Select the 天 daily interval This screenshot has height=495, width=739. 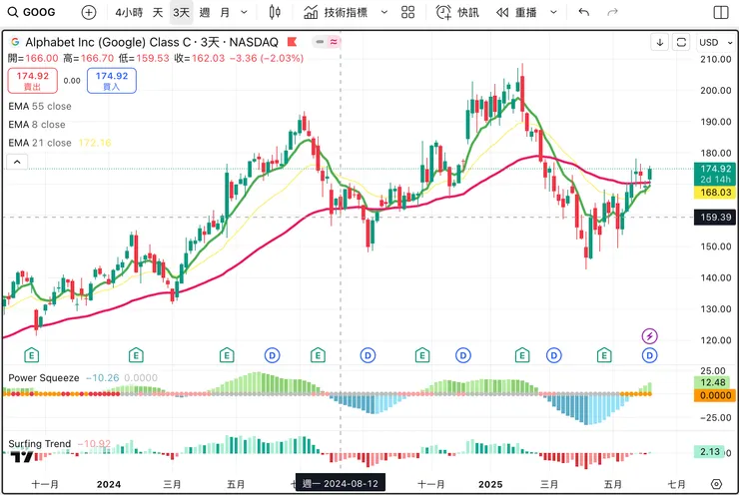tap(158, 12)
